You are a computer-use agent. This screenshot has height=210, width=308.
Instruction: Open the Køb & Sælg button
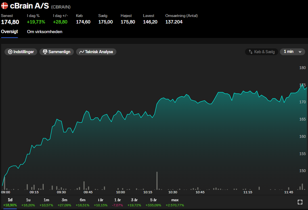click(x=261, y=52)
